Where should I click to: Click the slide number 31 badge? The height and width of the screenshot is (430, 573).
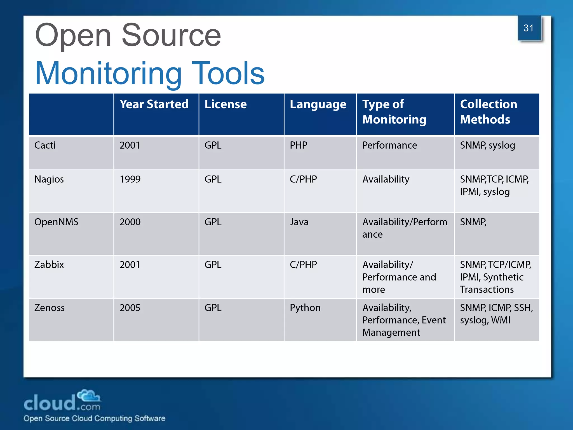tap(529, 28)
